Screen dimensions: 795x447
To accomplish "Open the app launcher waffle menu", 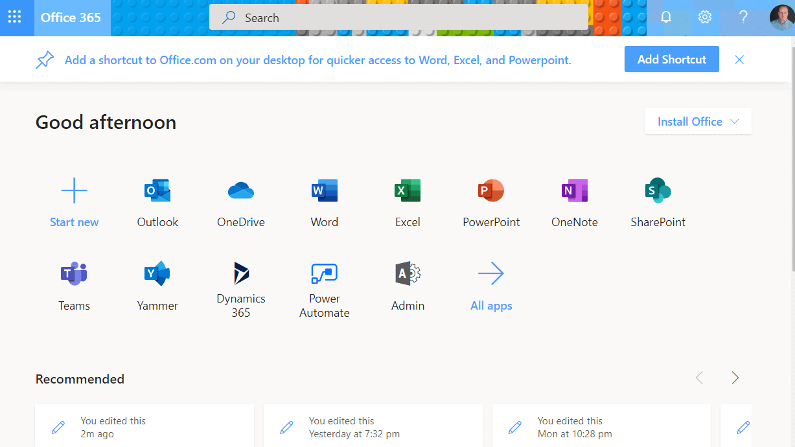I will (14, 17).
